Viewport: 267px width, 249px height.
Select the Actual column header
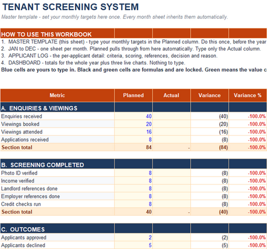click(171, 95)
